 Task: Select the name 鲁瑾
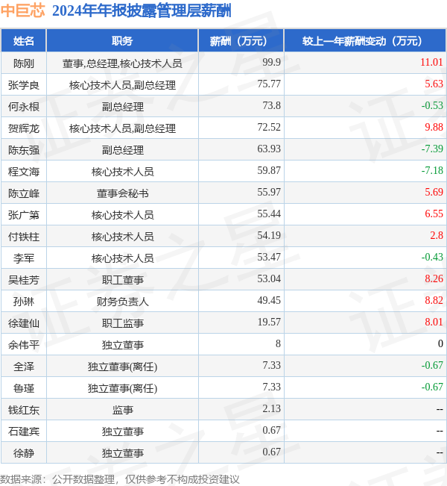click(24, 388)
